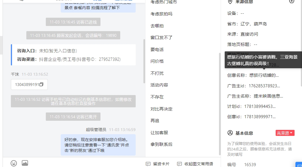Click 广告主名称 value 提米映画信息
302x167 pixels.
(268, 96)
